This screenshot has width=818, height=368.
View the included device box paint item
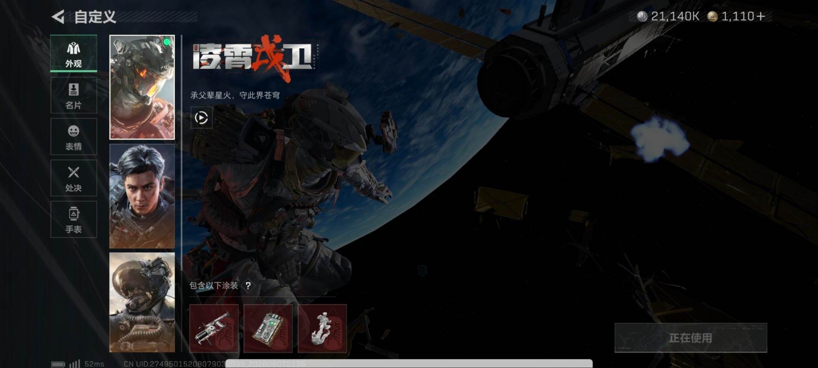pos(268,328)
